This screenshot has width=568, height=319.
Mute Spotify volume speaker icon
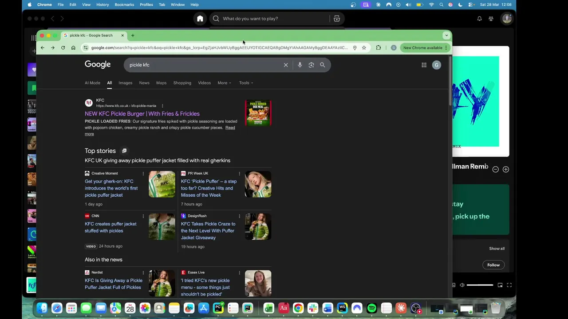462,285
